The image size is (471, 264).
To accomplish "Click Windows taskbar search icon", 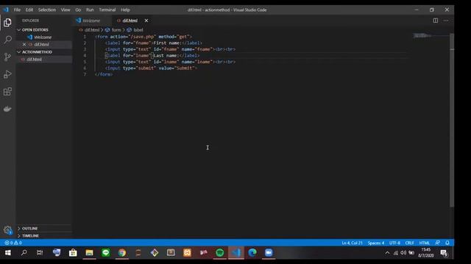I will pos(24,253).
